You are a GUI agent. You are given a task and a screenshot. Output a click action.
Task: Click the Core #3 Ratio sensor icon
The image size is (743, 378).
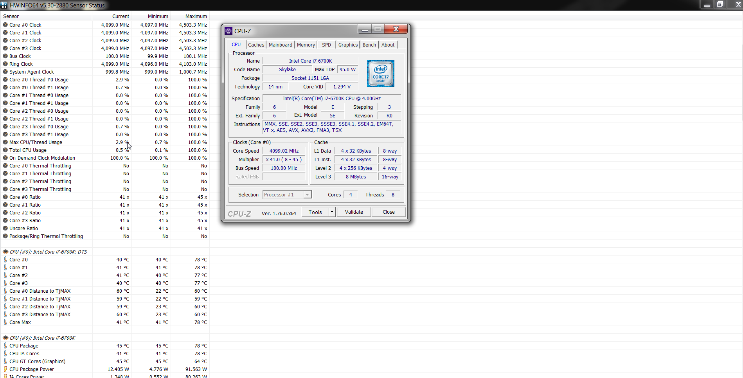tap(5, 220)
